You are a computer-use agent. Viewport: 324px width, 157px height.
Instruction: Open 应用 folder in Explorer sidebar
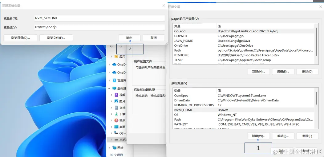pyautogui.click(x=122, y=57)
